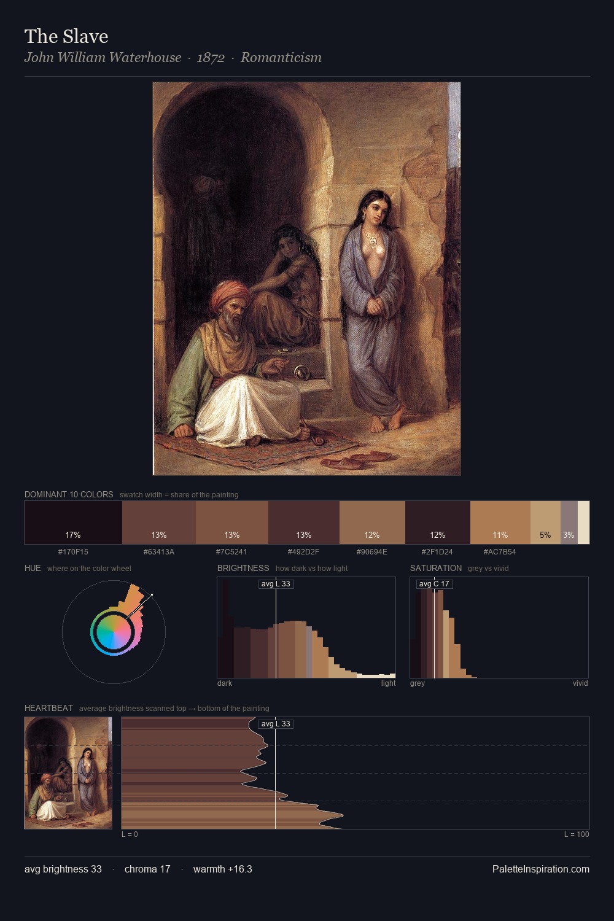Screen dimensions: 614x921
Task: Select the thin cream swatch at the palette end
Action: (583, 523)
